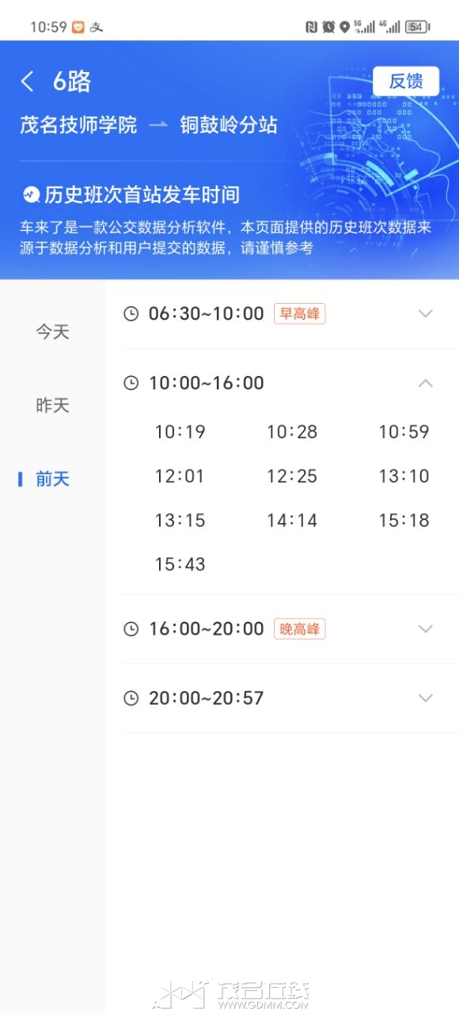This screenshot has width=459, height=1013.
Task: Tap the back arrow beside 6路
Action: point(28,82)
